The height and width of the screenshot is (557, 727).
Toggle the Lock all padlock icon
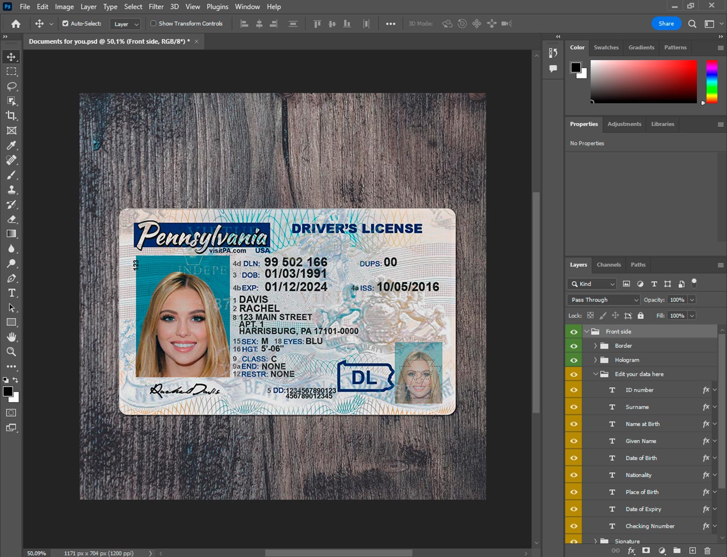point(641,316)
